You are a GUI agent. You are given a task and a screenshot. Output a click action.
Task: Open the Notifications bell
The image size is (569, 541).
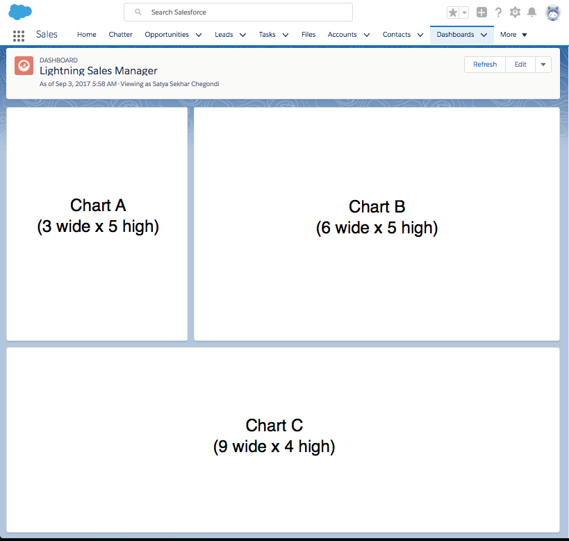tap(531, 13)
